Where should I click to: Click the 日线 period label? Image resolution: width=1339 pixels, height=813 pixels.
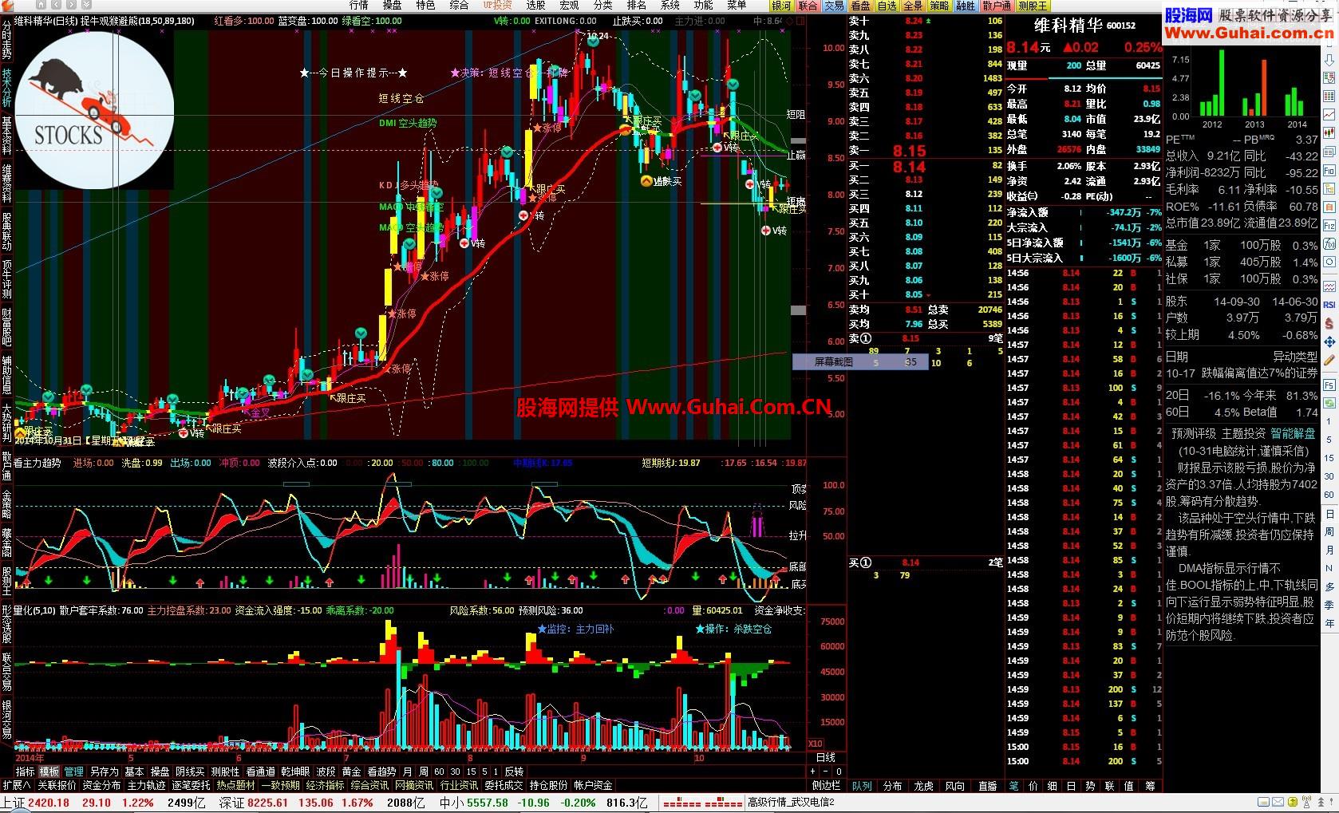point(826,757)
